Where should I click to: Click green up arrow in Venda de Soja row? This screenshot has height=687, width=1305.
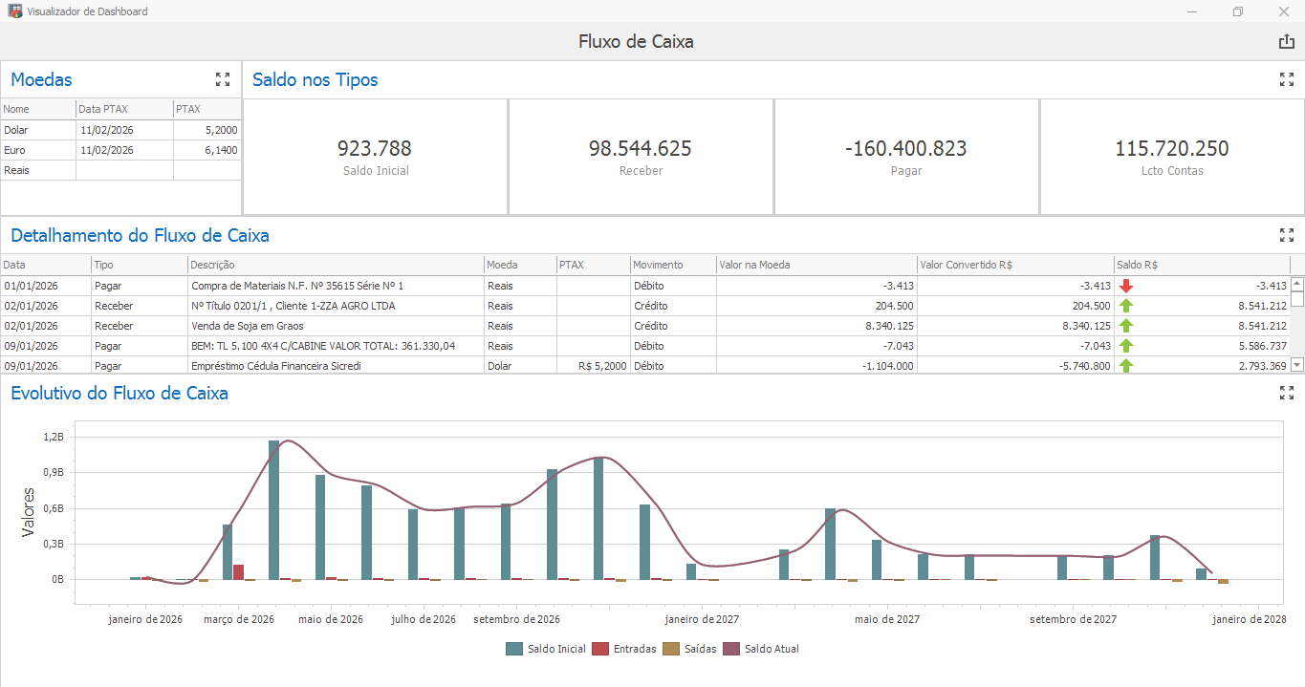coord(1126,326)
